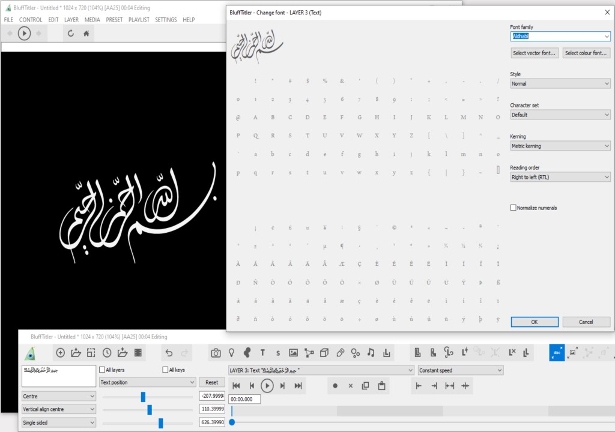
Task: Click the open show folder icon
Action: [x=76, y=353]
